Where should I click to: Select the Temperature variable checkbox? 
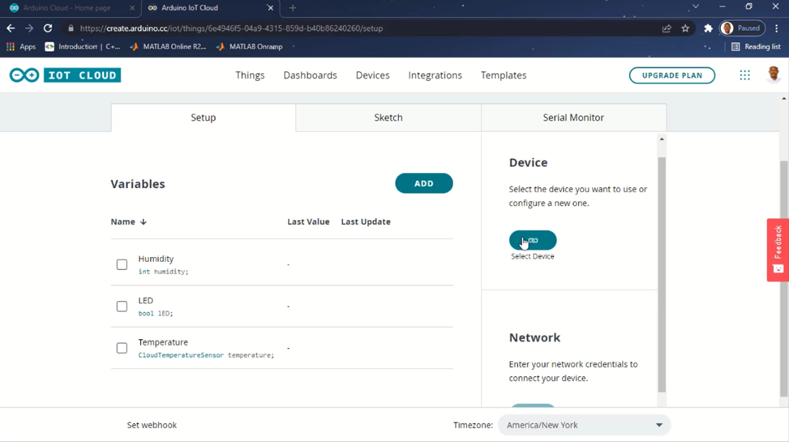tap(122, 348)
